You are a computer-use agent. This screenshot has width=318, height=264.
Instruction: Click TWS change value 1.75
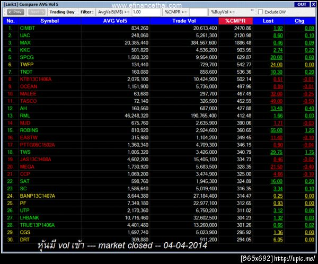tap(310, 152)
